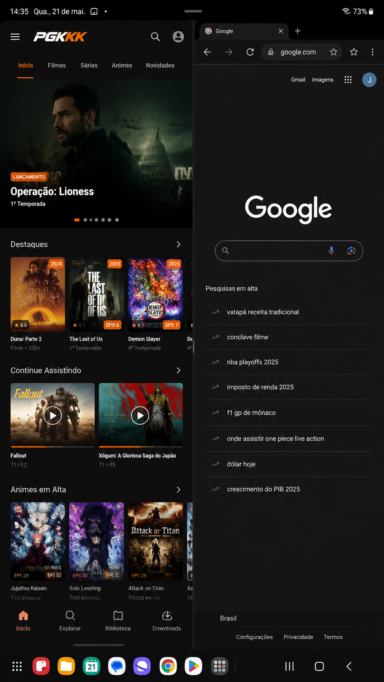Go forward in Chrome browser

pos(229,52)
